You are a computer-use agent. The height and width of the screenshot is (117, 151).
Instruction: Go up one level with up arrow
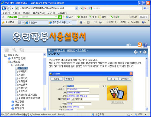point(140,52)
